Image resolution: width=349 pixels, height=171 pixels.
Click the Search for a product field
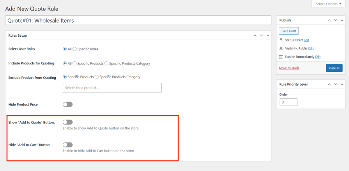112,88
